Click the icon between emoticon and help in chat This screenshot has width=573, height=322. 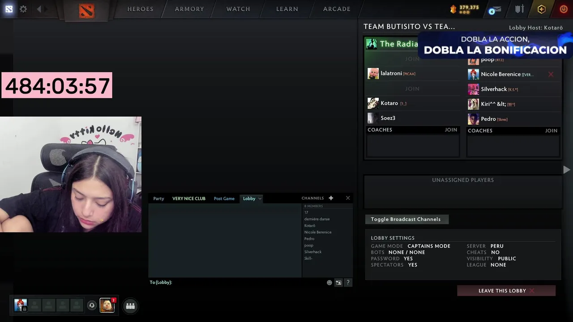click(x=338, y=282)
